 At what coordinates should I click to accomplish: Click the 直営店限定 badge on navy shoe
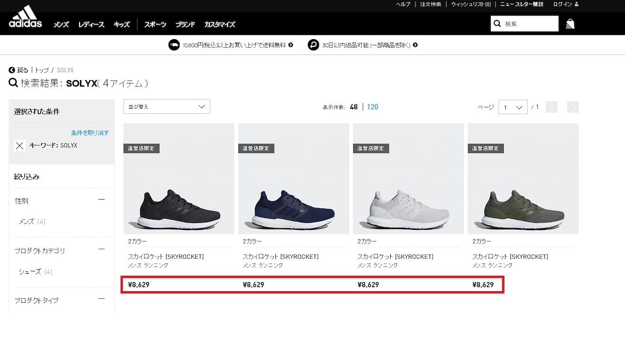(x=256, y=148)
